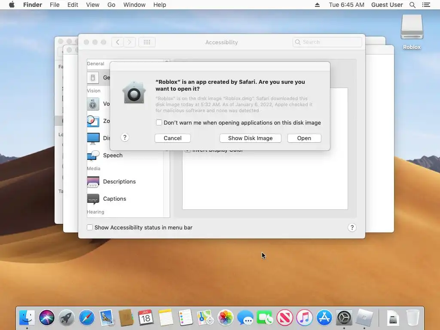Open News app in Dock
440x330 pixels.
click(285, 318)
